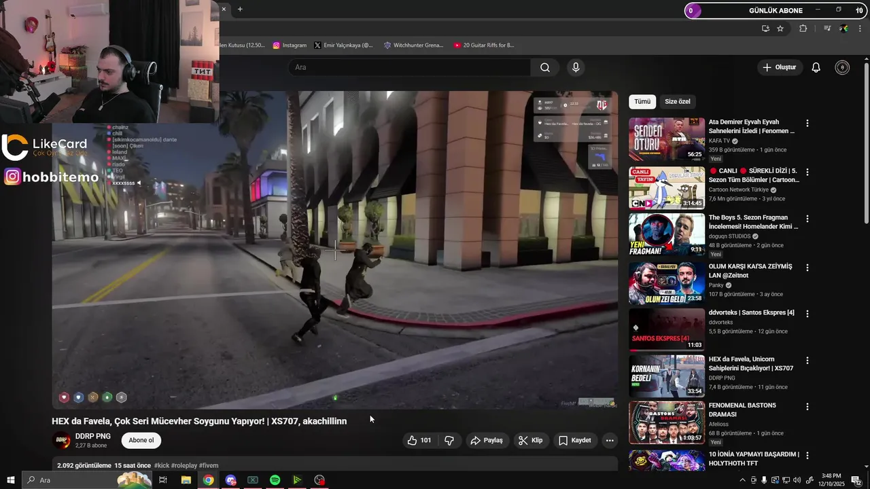This screenshot has width=870, height=489.
Task: Click the Klip button
Action: (531, 440)
